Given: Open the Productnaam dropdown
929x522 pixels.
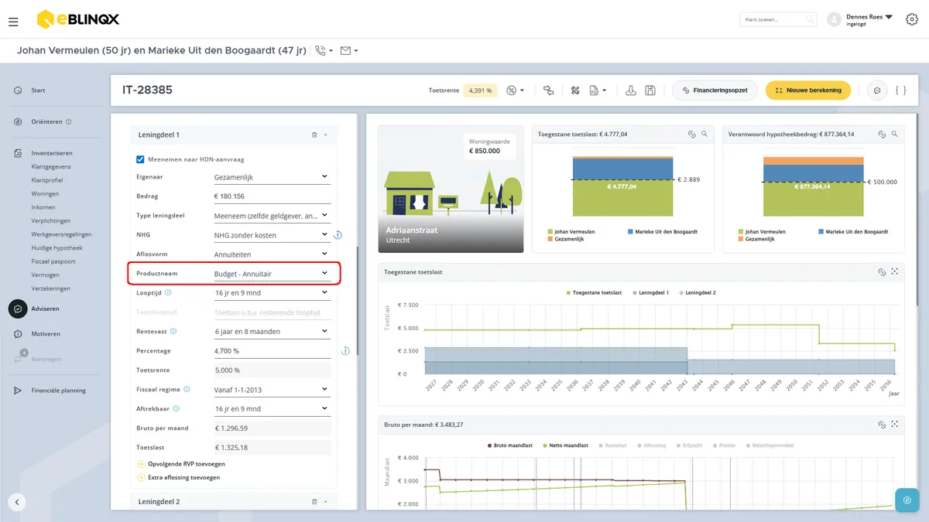Looking at the screenshot, I should tap(272, 274).
